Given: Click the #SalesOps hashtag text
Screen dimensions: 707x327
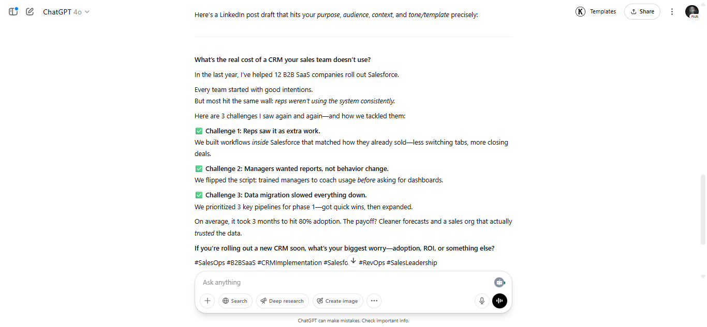Looking at the screenshot, I should click(x=209, y=262).
